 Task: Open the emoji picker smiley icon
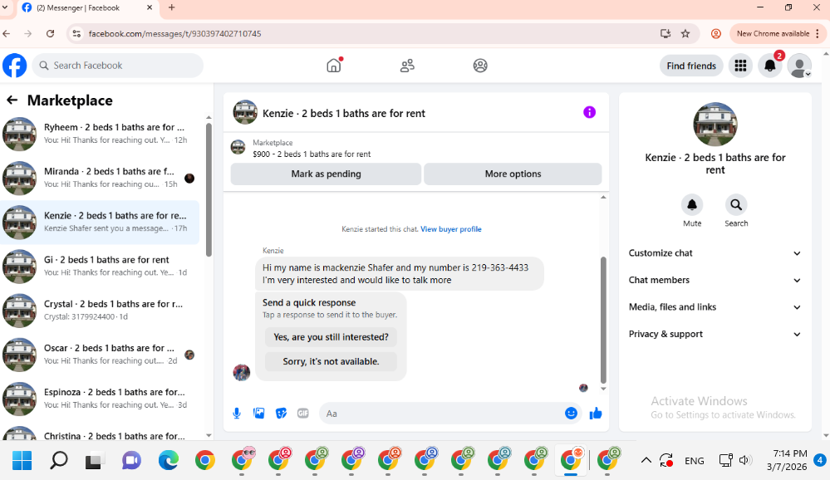(571, 414)
